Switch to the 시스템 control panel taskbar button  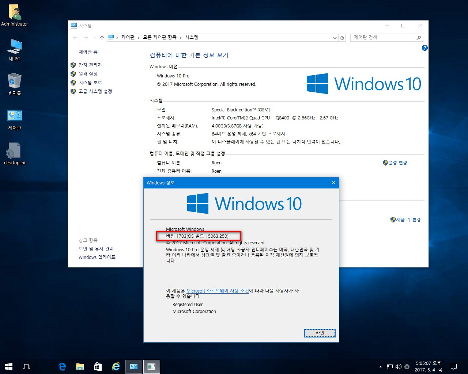pyautogui.click(x=134, y=366)
